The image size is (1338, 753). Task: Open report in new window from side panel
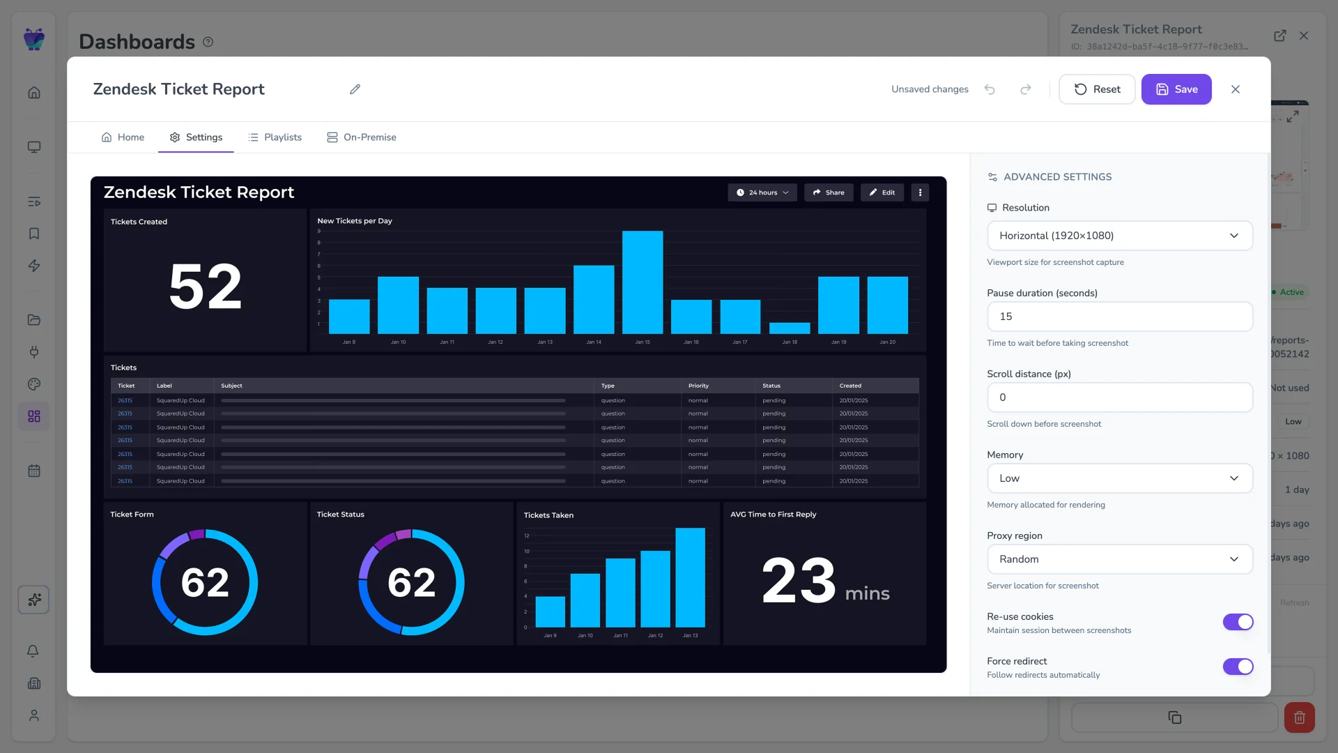pos(1280,36)
